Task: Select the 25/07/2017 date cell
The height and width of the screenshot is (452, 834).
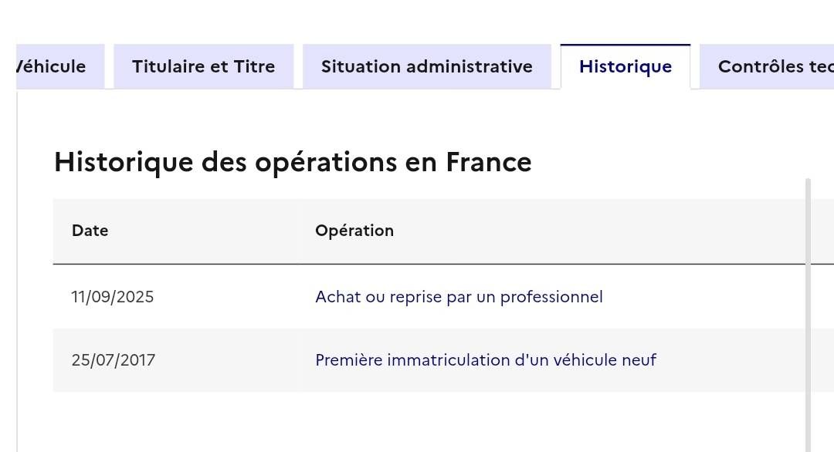Action: [114, 359]
